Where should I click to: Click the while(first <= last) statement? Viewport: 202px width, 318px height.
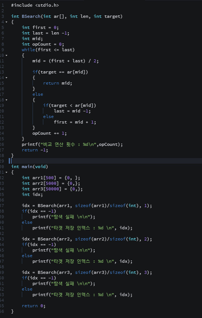click(48, 50)
